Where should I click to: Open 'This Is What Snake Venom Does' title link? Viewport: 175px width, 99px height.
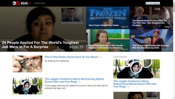(x=71, y=57)
